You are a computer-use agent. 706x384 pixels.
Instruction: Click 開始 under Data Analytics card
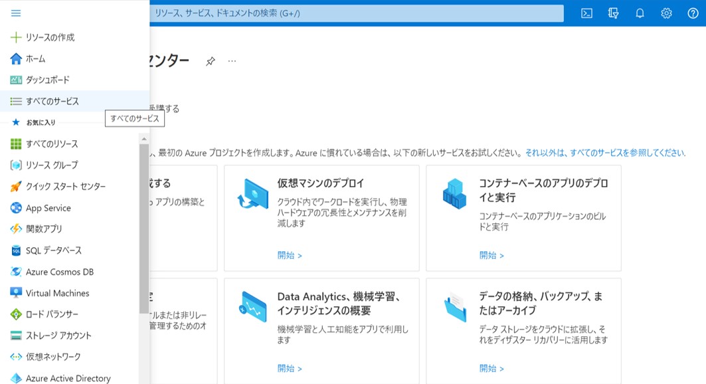pos(290,368)
